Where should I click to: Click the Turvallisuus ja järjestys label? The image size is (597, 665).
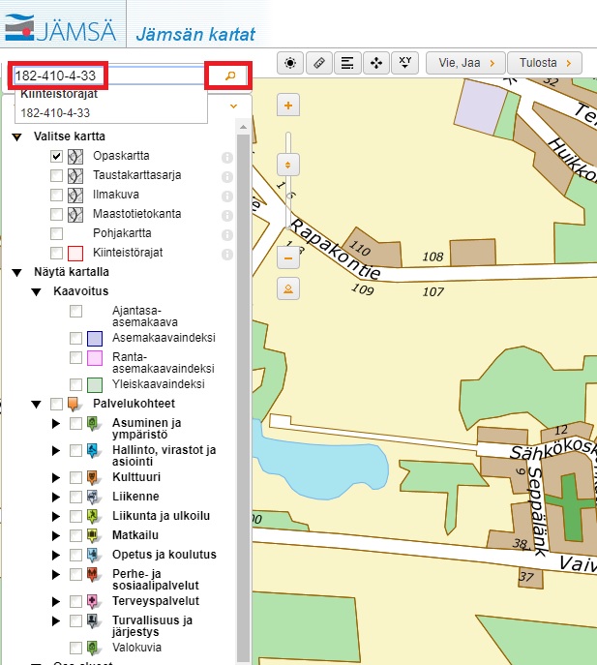152,626
